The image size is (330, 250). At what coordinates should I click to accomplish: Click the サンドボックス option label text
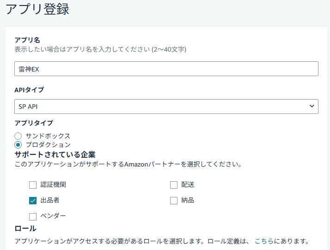(48, 136)
